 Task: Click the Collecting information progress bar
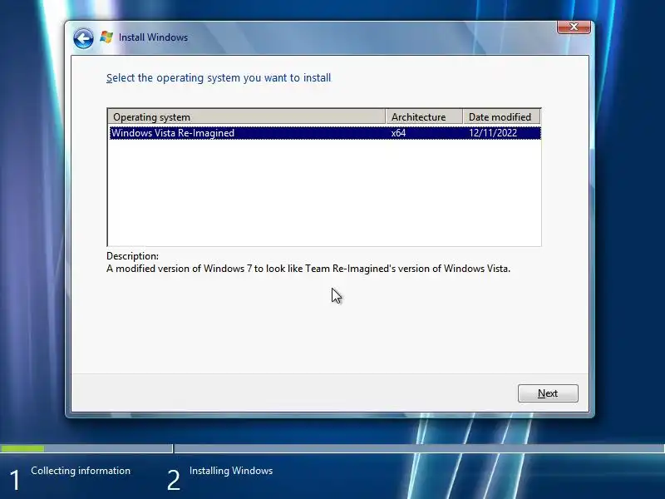pyautogui.click(x=86, y=448)
